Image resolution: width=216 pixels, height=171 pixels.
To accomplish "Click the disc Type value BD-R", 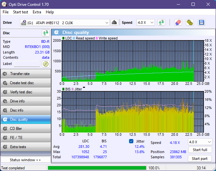I will 45,41.
